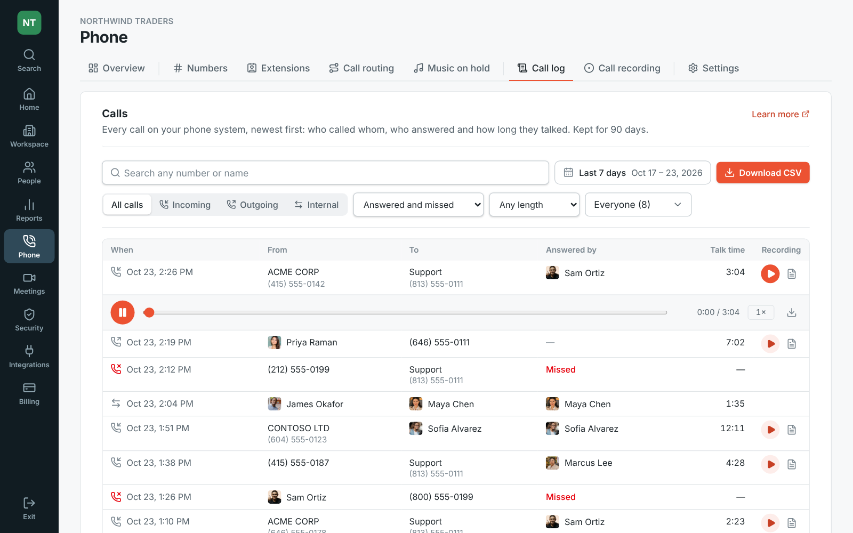Click Download CSV button
This screenshot has width=853, height=533.
(763, 173)
